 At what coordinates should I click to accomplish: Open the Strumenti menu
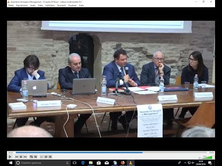62,5
